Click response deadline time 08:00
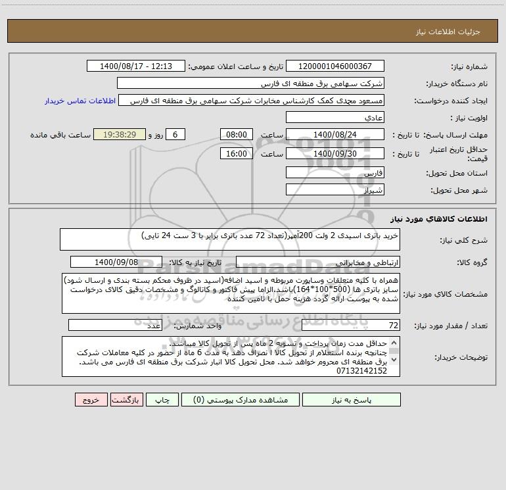Image resolution: width=506 pixels, height=490 pixels. 236,134
